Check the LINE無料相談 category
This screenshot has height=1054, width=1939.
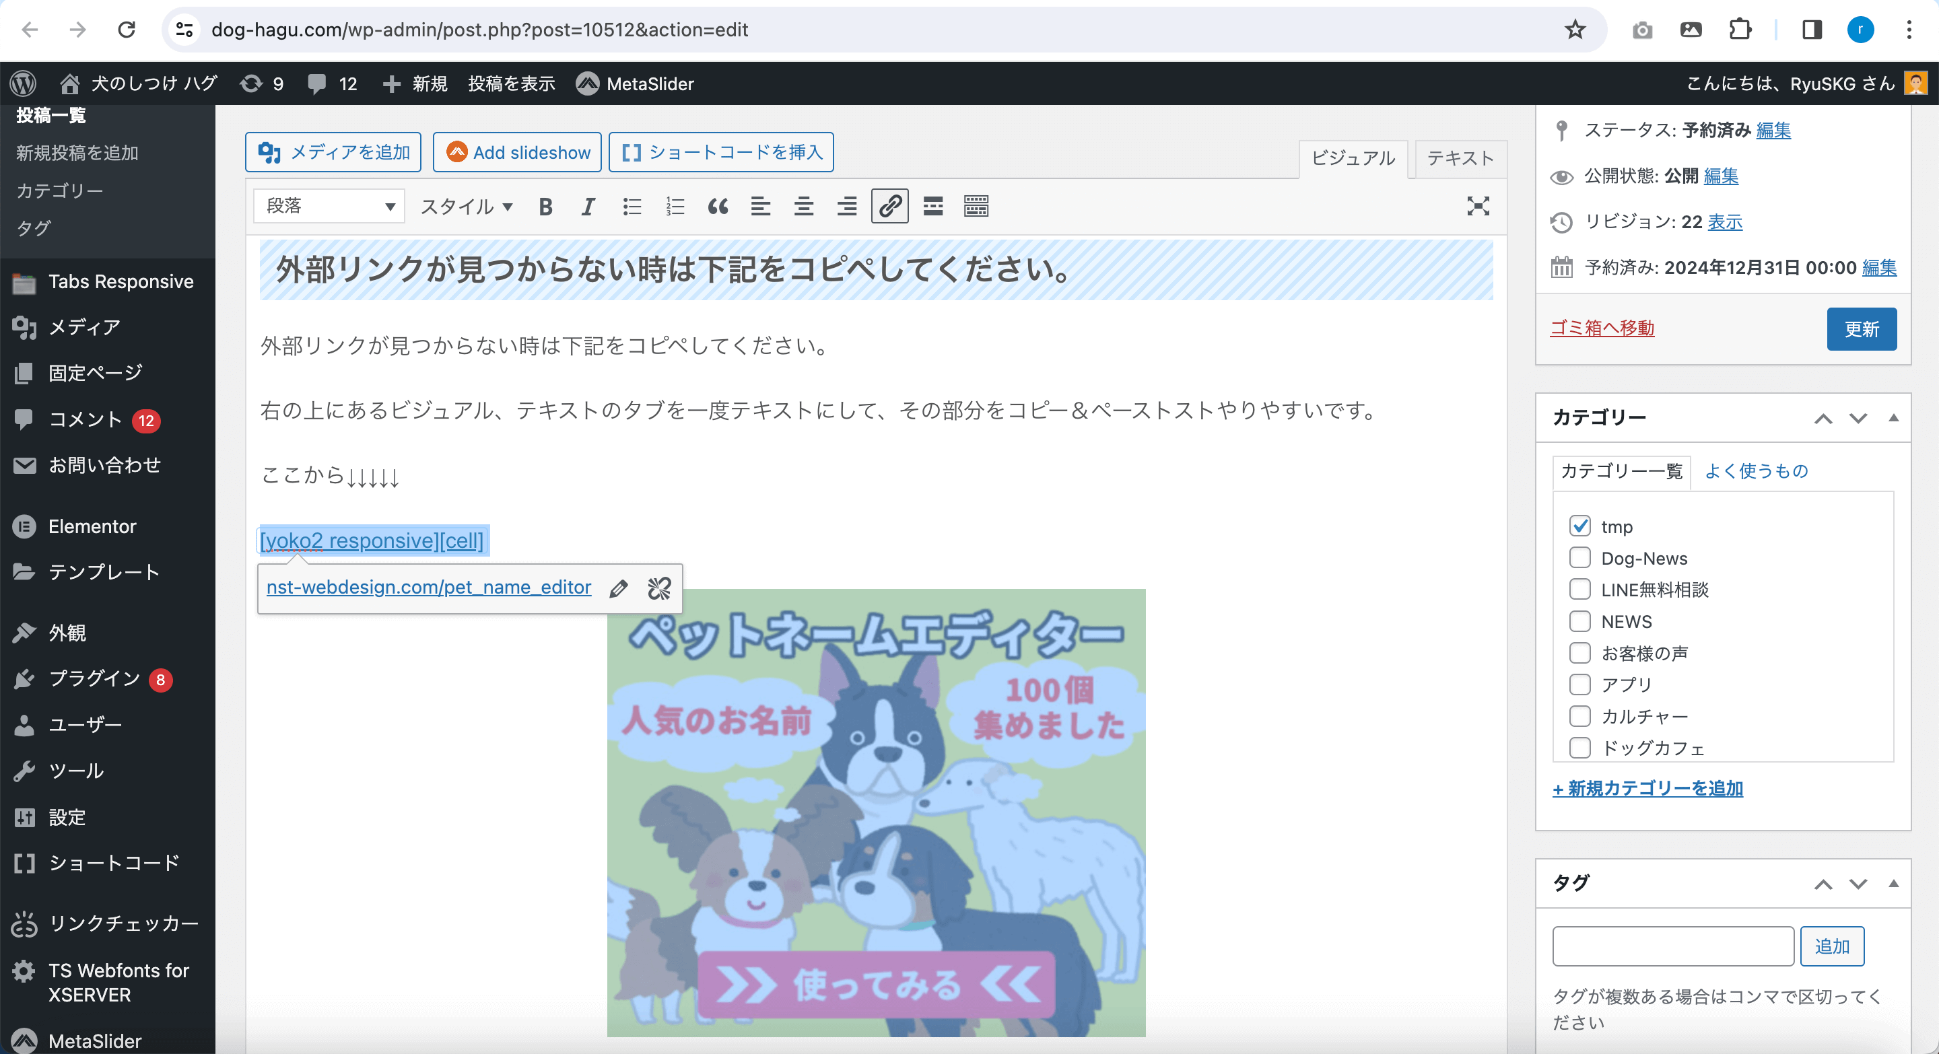(1580, 589)
